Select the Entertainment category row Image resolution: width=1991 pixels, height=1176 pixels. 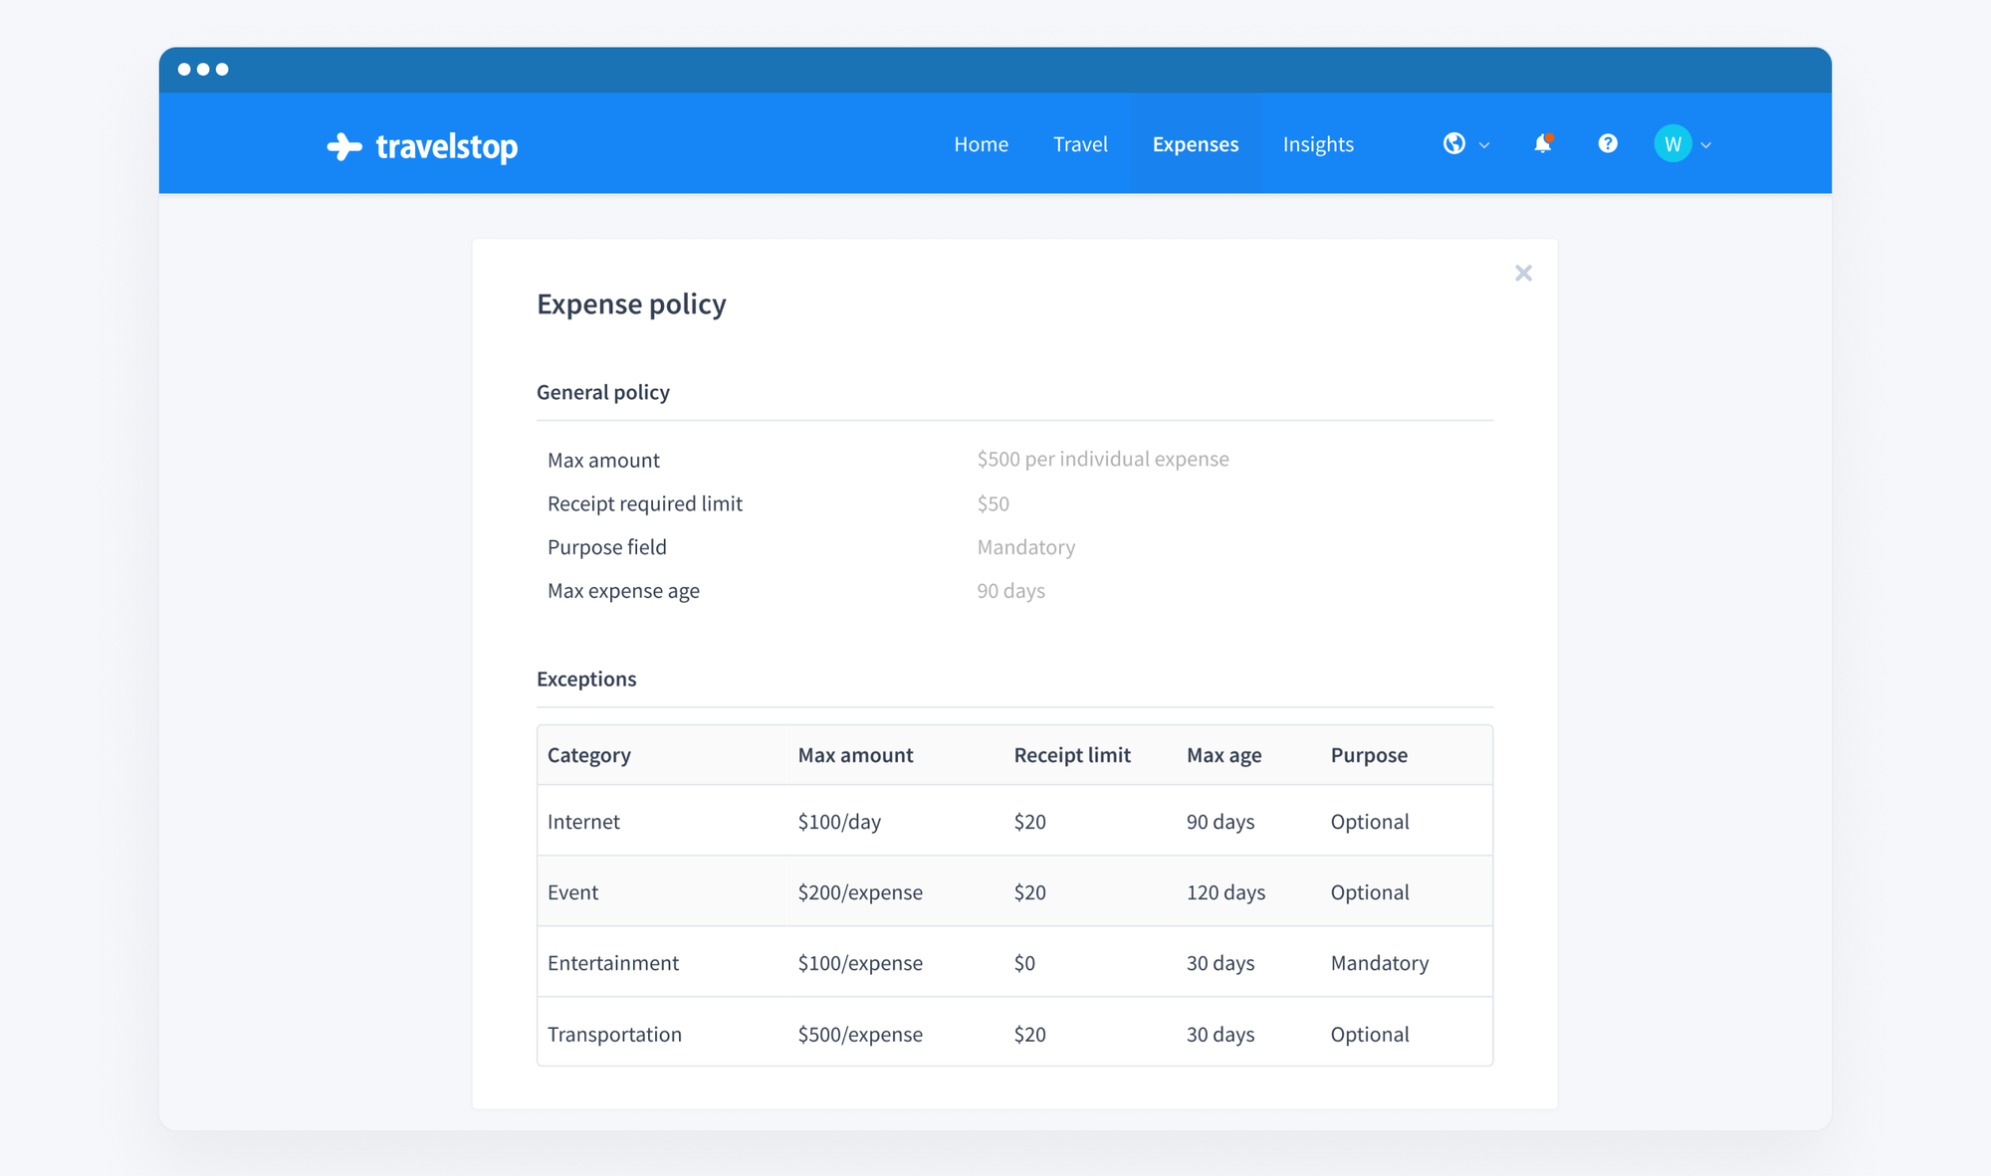pos(1014,962)
